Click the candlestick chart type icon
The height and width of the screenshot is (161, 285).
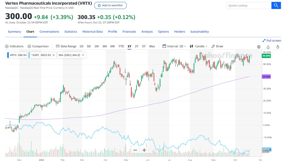coord(191,46)
